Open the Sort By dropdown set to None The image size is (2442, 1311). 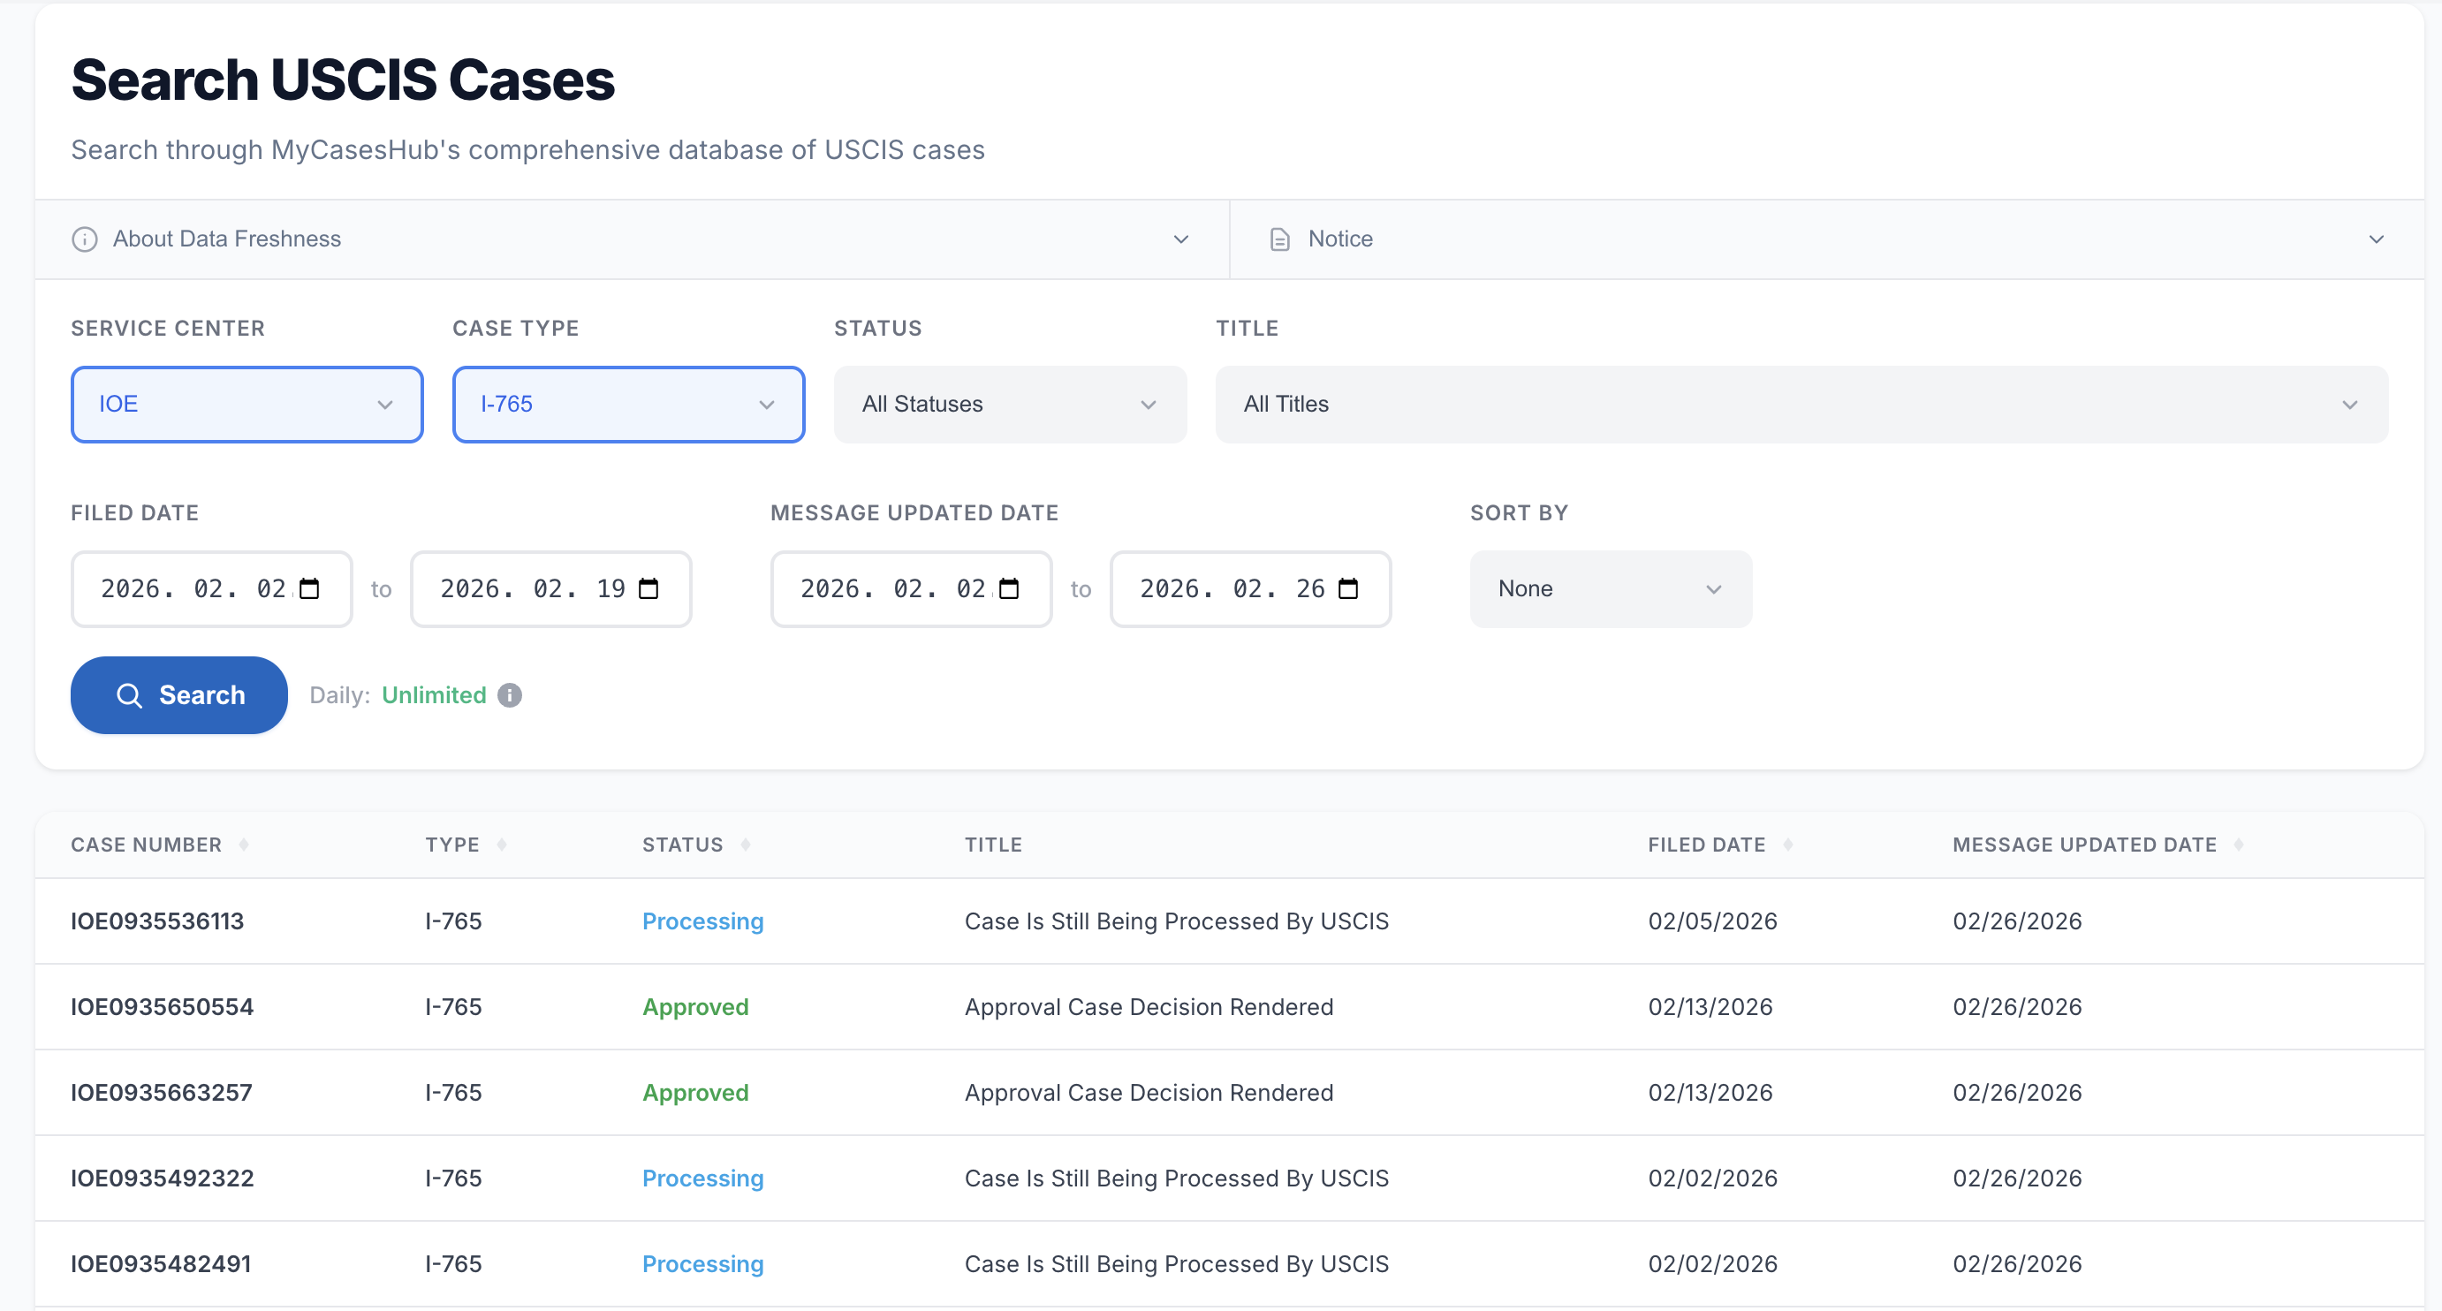click(1611, 588)
